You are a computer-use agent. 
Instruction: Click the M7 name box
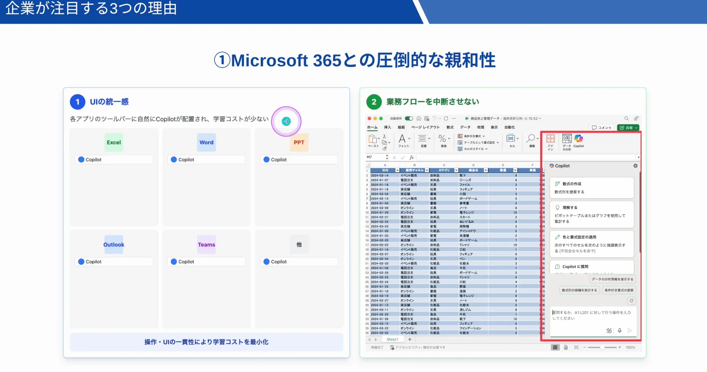click(376, 158)
